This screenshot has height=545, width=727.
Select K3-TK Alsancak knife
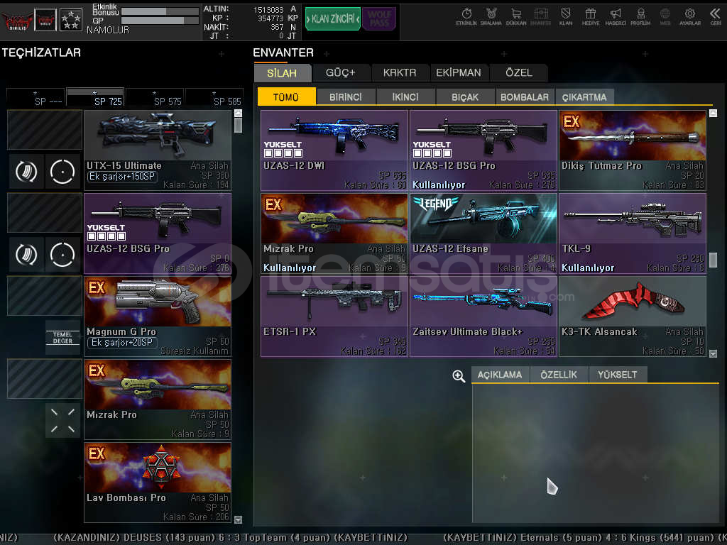[x=633, y=316]
